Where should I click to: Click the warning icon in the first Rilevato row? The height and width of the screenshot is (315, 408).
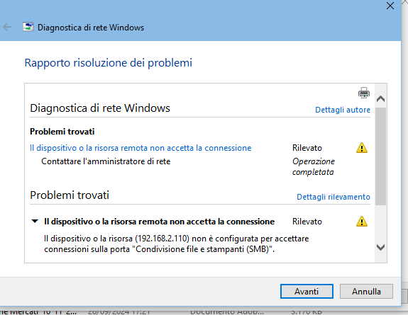(362, 148)
